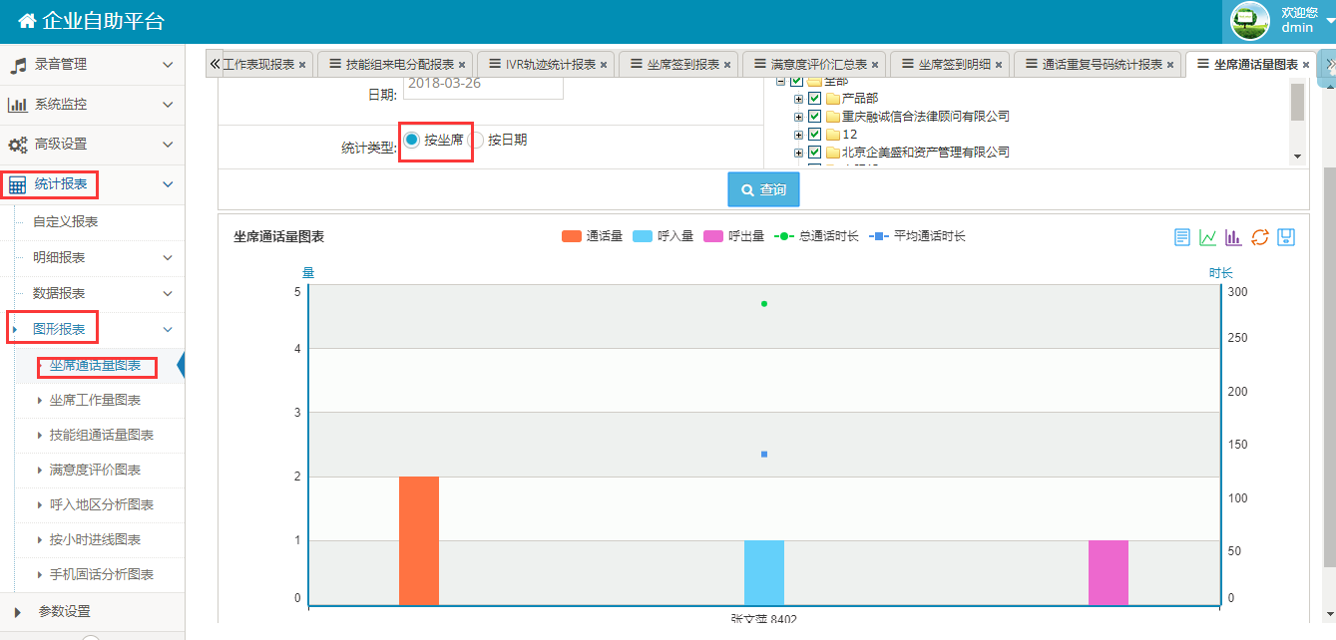Switch to the IVR轨迹统计报表 tab
This screenshot has height=640, width=1336.
[544, 65]
